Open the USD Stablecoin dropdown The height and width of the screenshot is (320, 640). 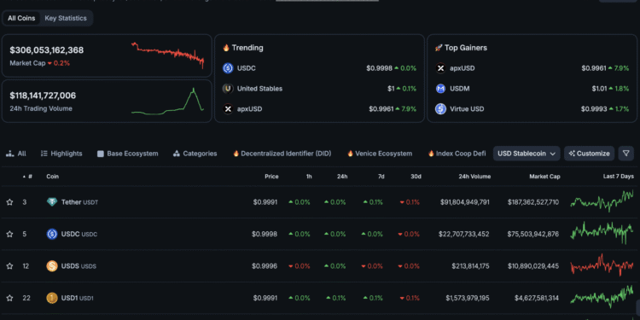[x=527, y=154]
